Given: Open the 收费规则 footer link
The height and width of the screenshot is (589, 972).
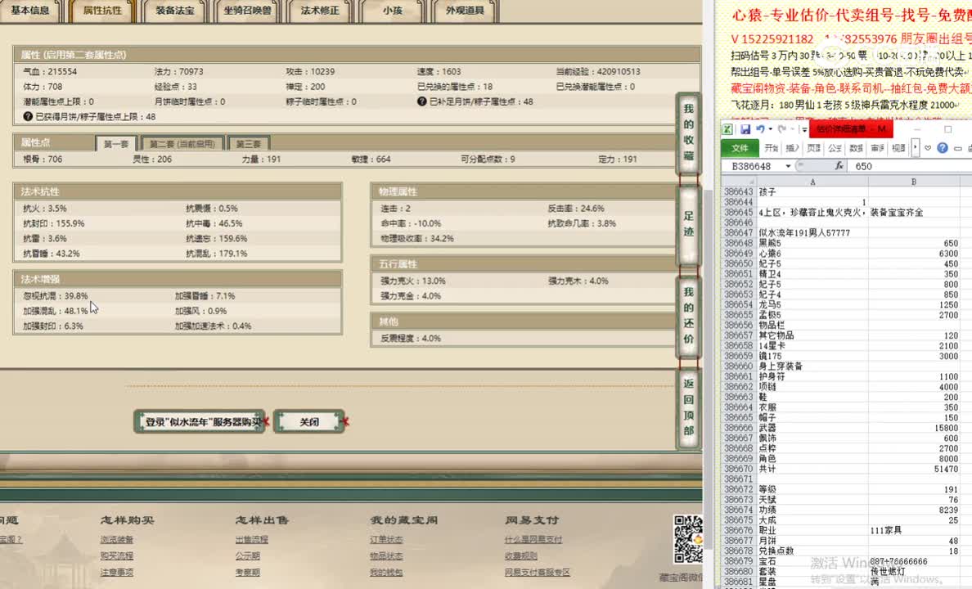Looking at the screenshot, I should coord(520,555).
